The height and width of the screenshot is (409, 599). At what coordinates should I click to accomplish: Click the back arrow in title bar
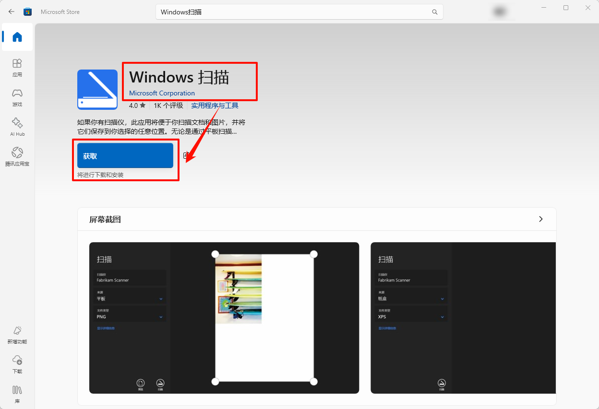12,12
